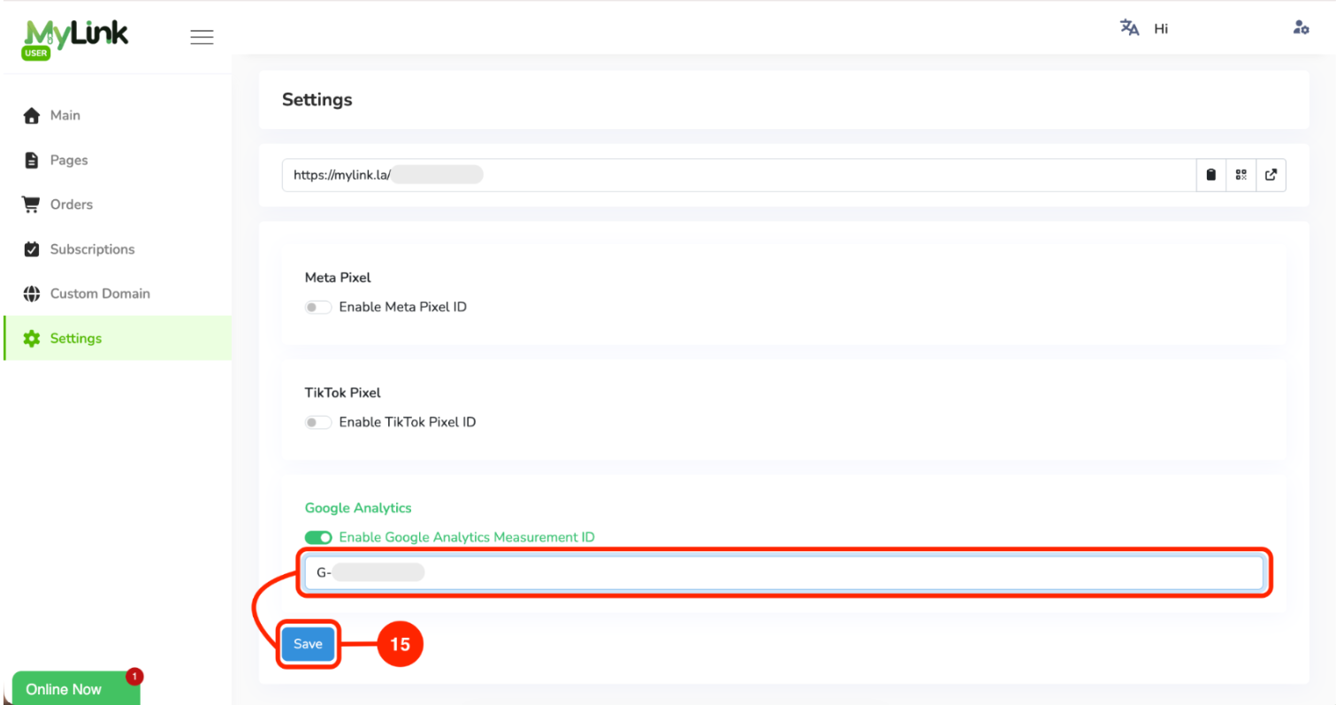Image resolution: width=1336 pixels, height=705 pixels.
Task: Click the Google Analytics heading
Action: point(358,508)
